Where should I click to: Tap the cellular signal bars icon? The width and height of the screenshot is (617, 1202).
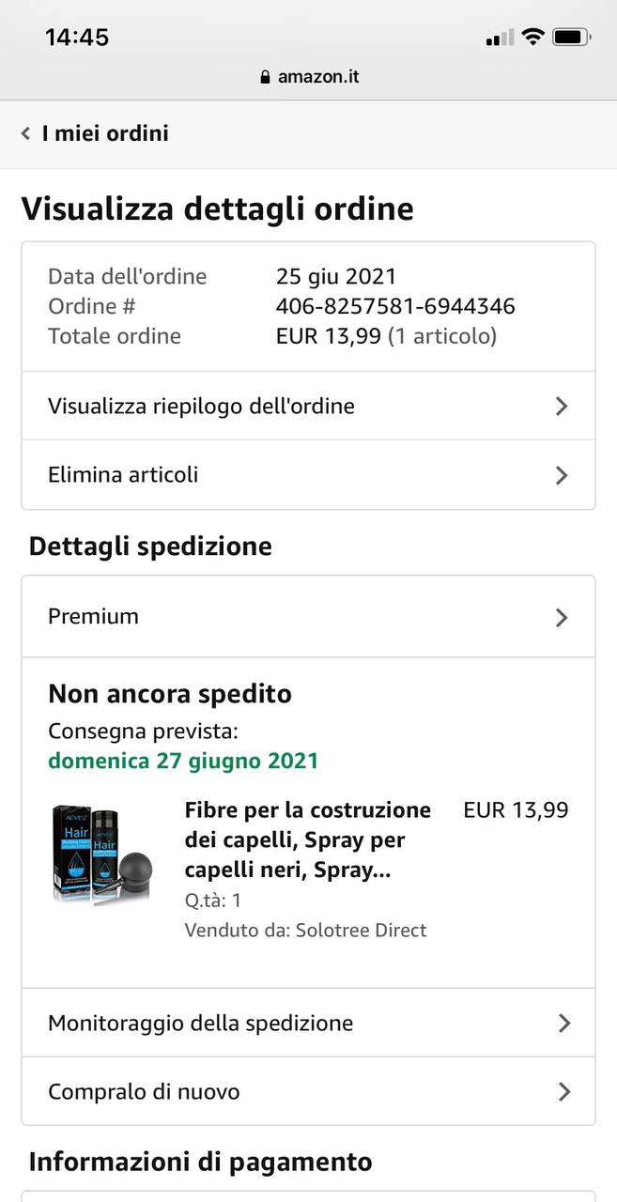pos(501,39)
